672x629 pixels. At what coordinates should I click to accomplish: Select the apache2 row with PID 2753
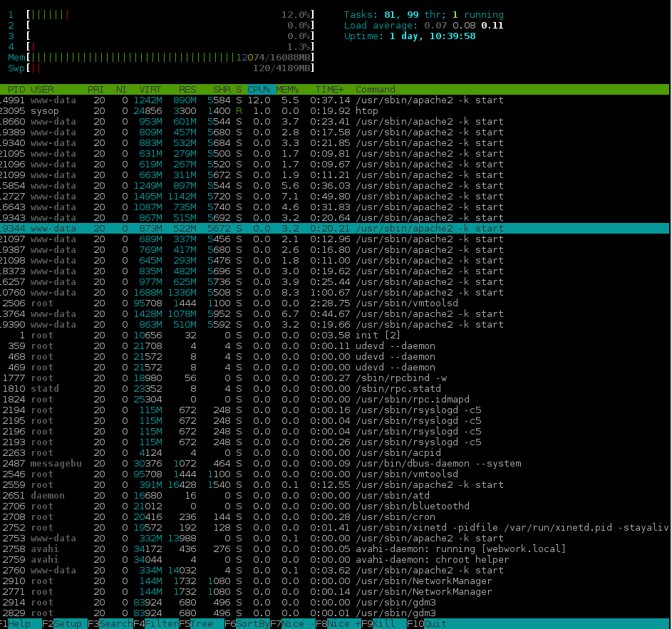click(334, 539)
